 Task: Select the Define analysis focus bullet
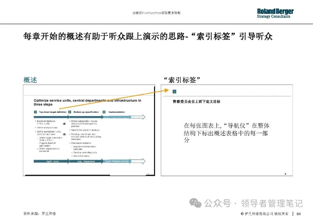[47, 127]
